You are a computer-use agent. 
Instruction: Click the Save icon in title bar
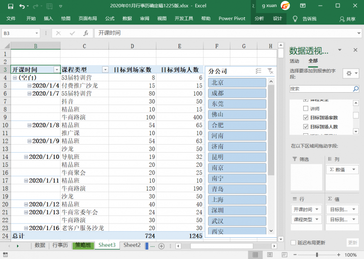(9, 6)
